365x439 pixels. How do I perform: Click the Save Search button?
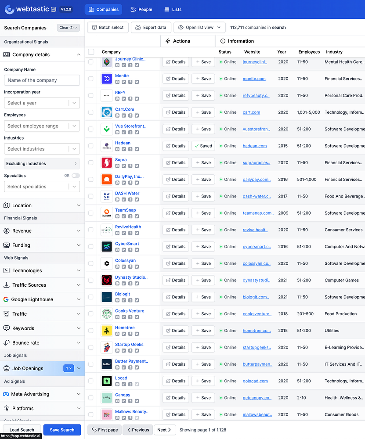(x=62, y=430)
